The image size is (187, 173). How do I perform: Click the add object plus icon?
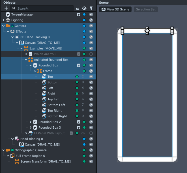[x=6, y=8]
